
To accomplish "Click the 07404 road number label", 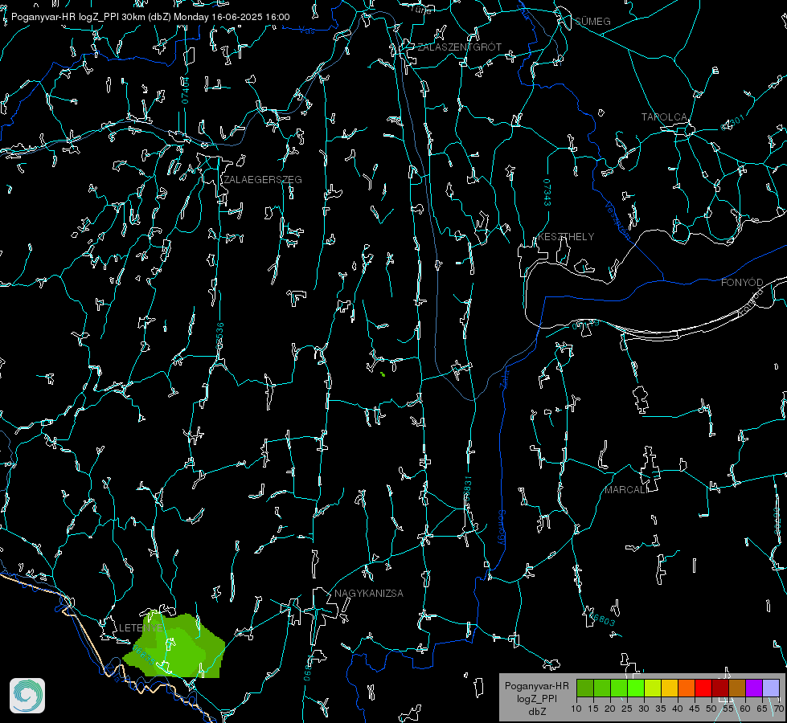I will click(x=185, y=90).
